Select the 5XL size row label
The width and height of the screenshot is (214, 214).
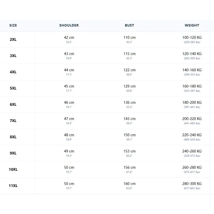point(13,88)
